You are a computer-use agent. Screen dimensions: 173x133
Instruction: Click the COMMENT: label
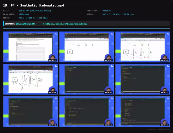(10, 24)
